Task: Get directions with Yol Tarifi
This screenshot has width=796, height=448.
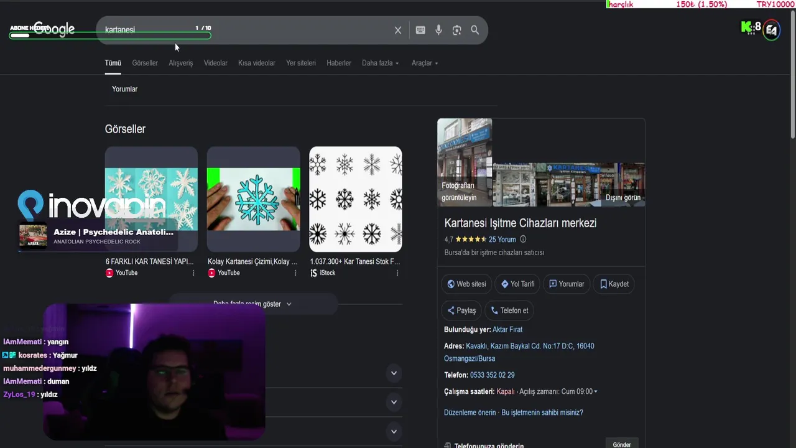Action: coord(518,284)
